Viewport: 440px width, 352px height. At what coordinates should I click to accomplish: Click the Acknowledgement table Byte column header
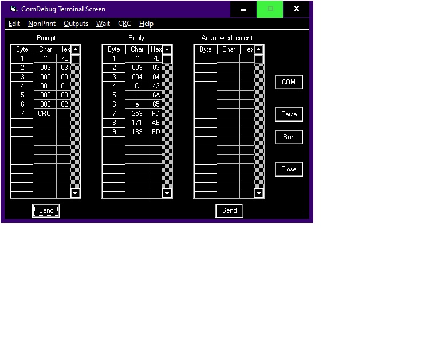[x=206, y=49]
